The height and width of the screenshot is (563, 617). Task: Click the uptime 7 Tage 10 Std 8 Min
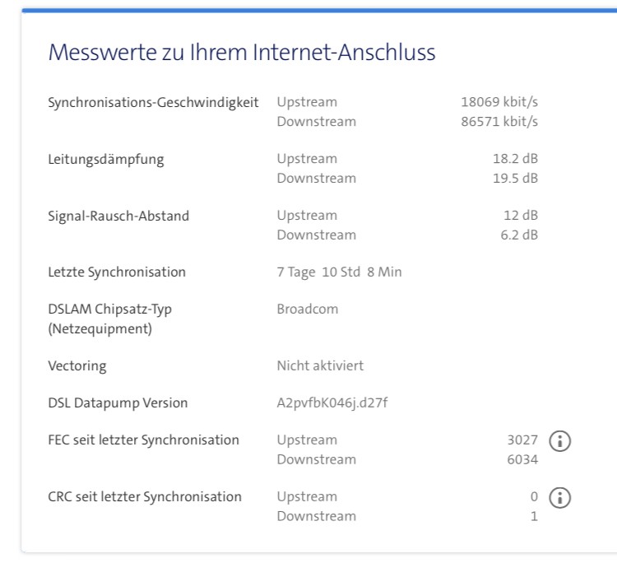(x=339, y=272)
